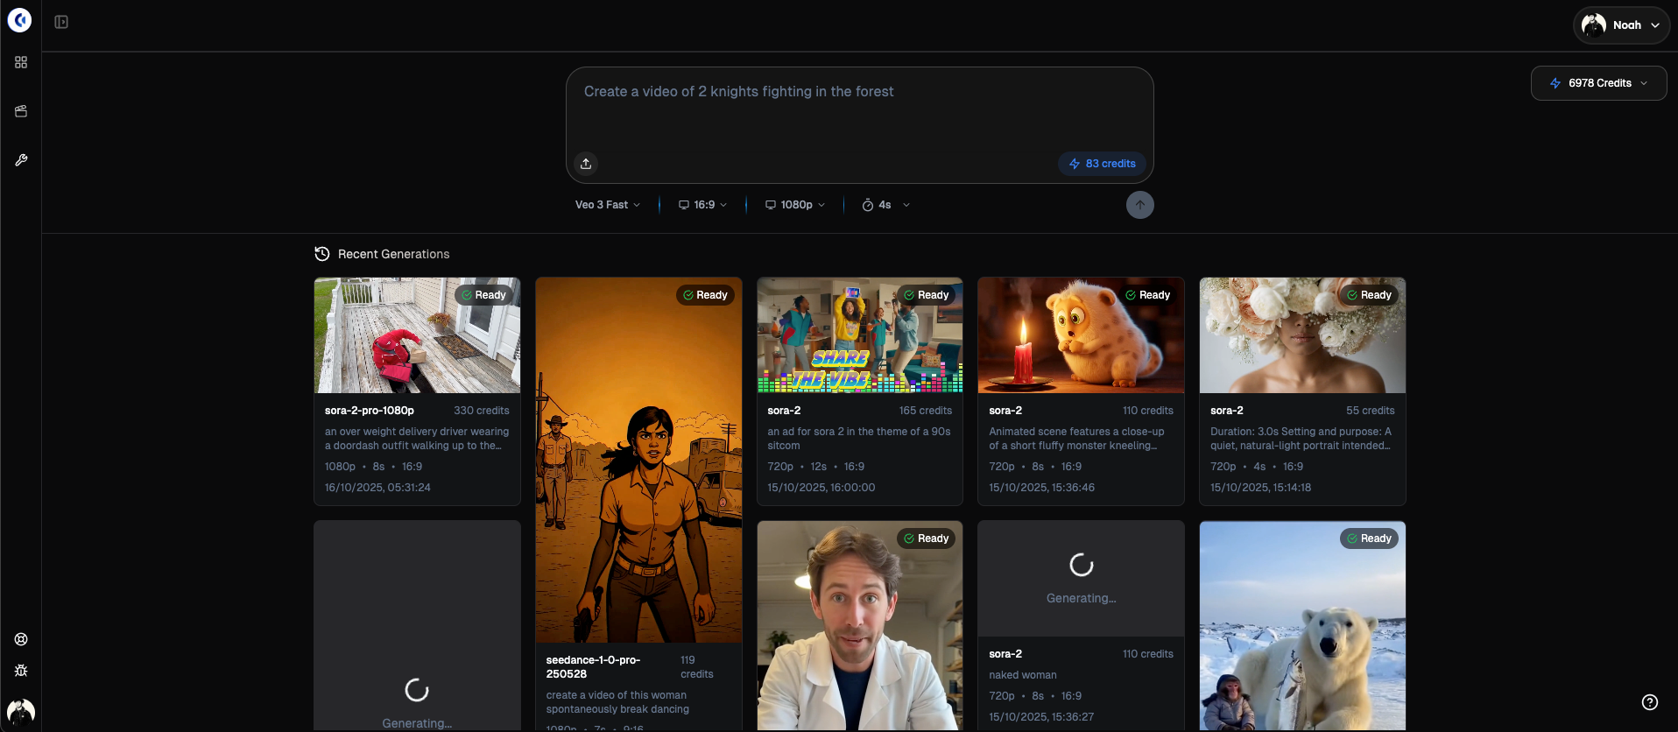The width and height of the screenshot is (1678, 732).
Task: Click the app logo in the sidebar
Action: coord(19,20)
